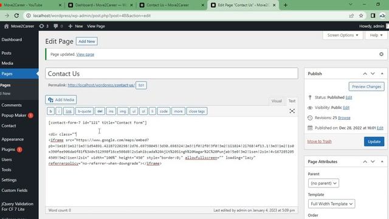
Task: Expand the Help dropdown
Action: click(x=376, y=35)
